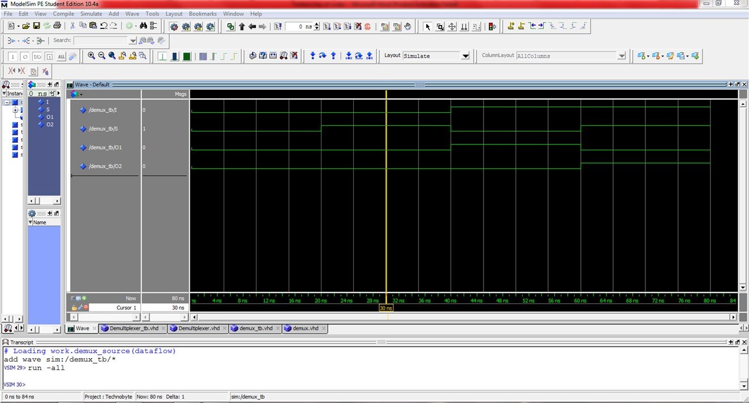Click the 30 ns cursor marker flag
This screenshot has width=749, height=403.
pos(386,308)
